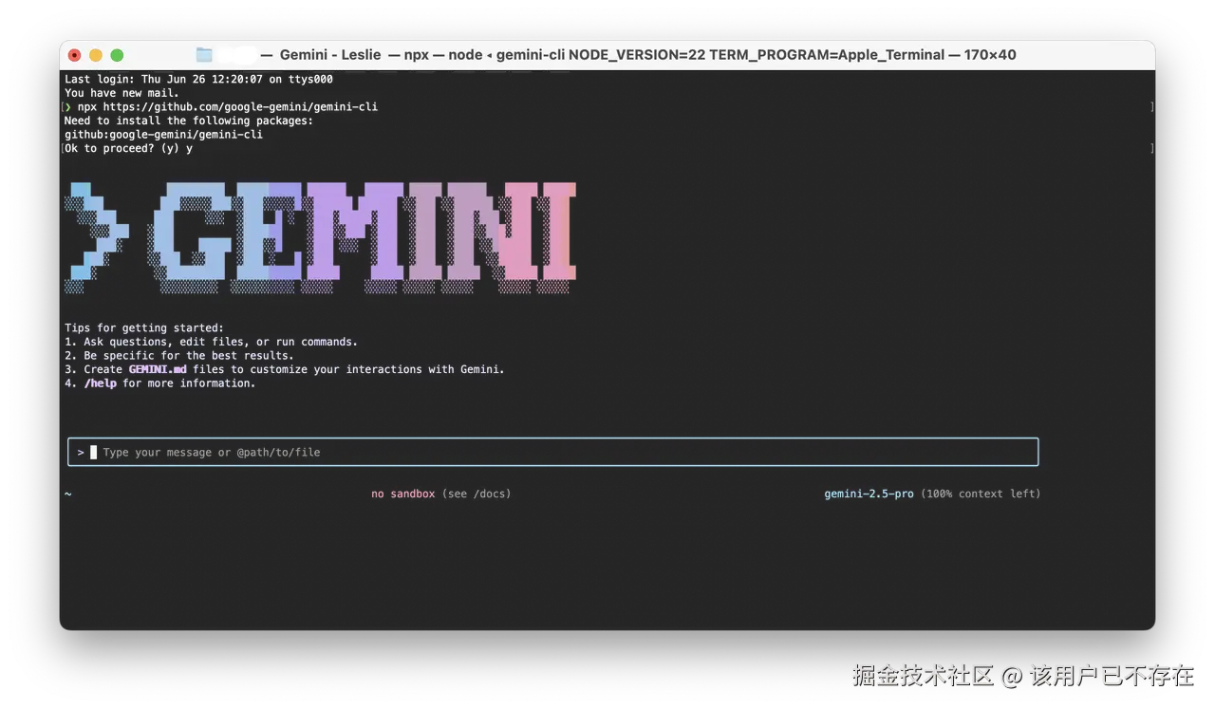Click the "(see /docs)" hint in the status line
This screenshot has height=709, width=1215.
pyautogui.click(x=477, y=494)
